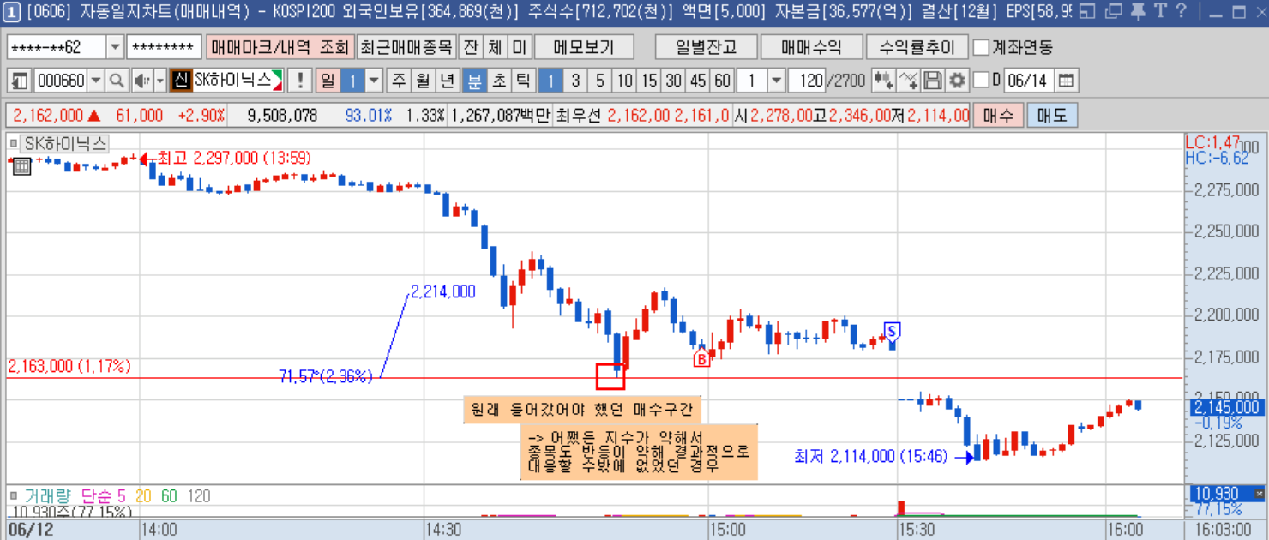This screenshot has width=1269, height=540.
Task: Select the 60 minute interval
Action: pyautogui.click(x=723, y=81)
